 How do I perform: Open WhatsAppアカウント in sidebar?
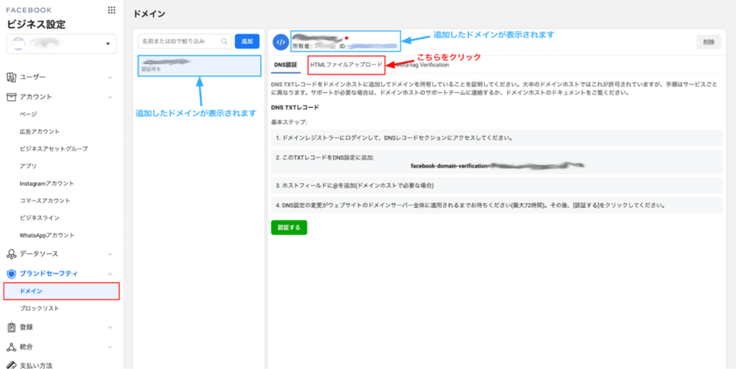47,235
